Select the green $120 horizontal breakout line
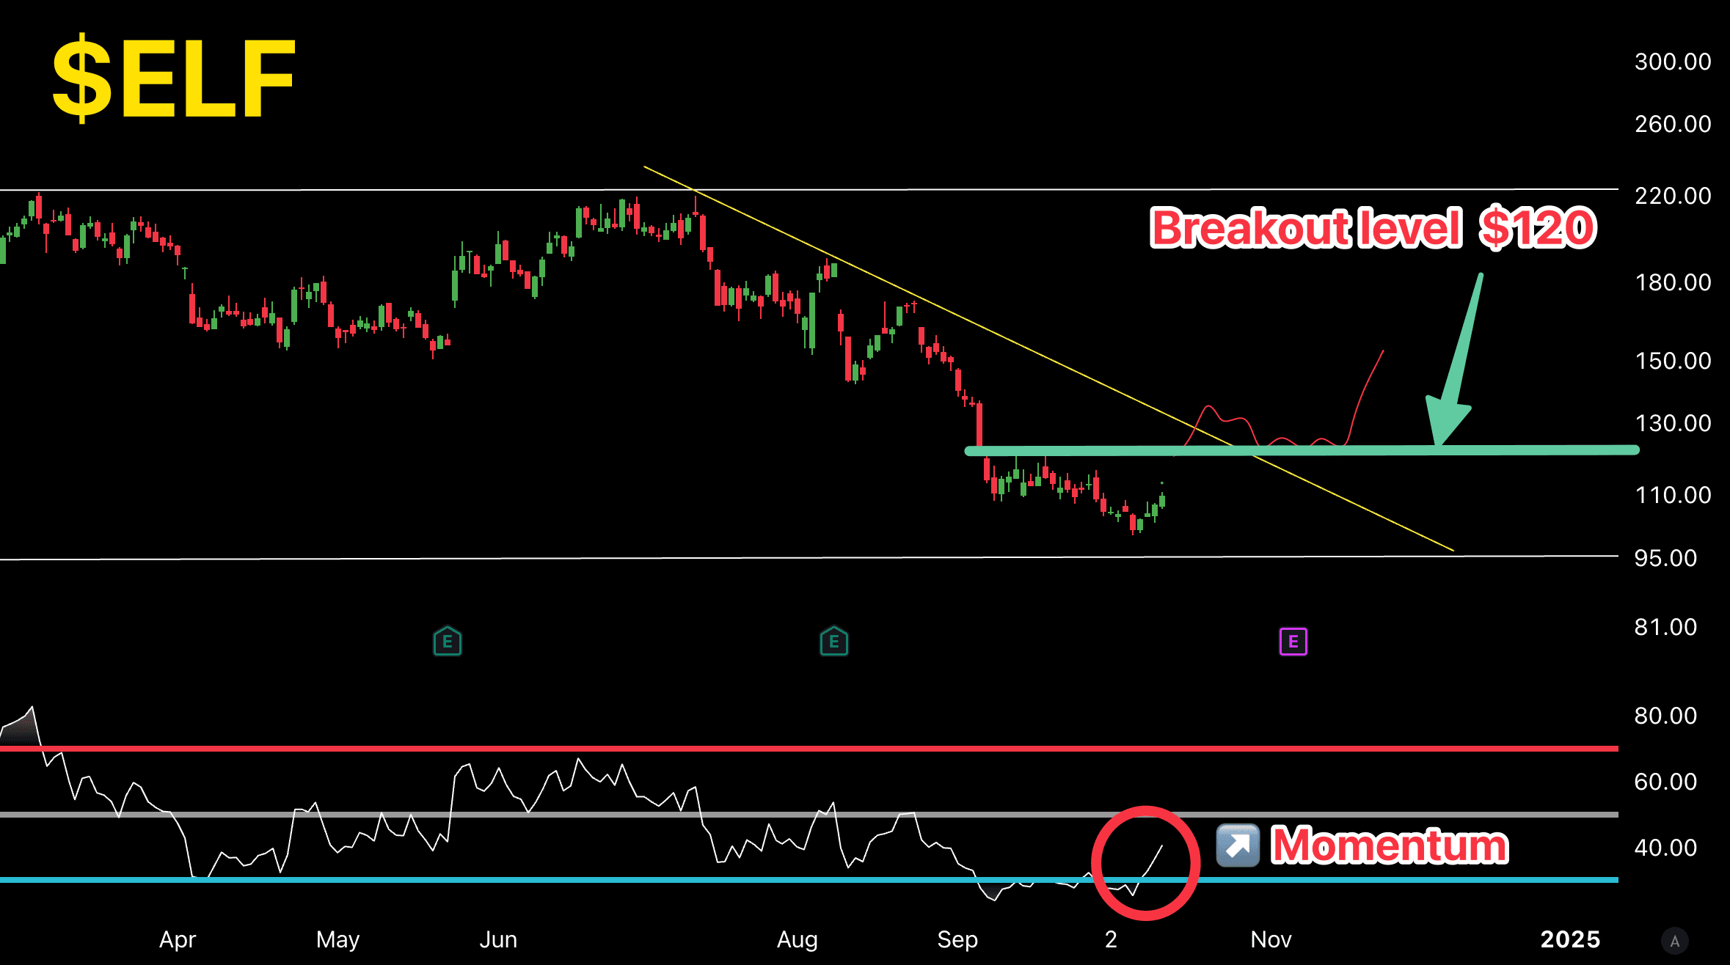The height and width of the screenshot is (965, 1730). (x=1302, y=450)
